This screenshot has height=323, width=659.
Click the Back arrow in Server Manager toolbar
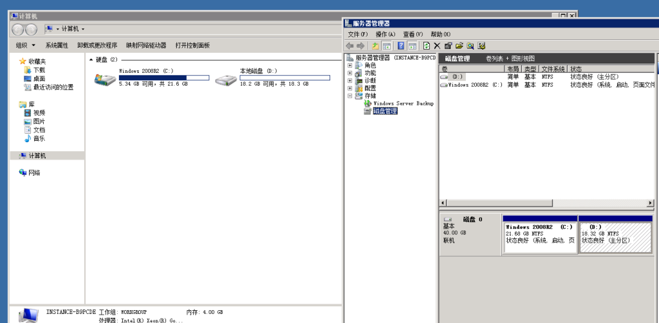pyautogui.click(x=349, y=46)
